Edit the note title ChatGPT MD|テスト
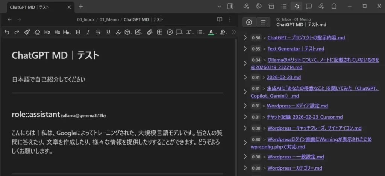 pyautogui.click(x=55, y=55)
